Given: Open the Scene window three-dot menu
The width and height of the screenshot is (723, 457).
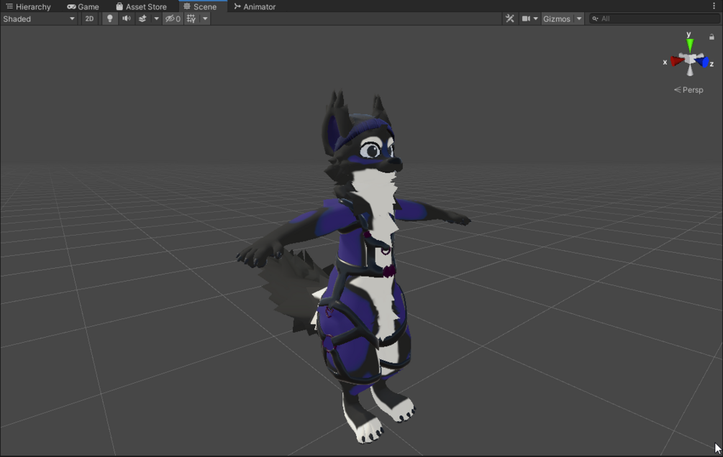Looking at the screenshot, I should 714,6.
